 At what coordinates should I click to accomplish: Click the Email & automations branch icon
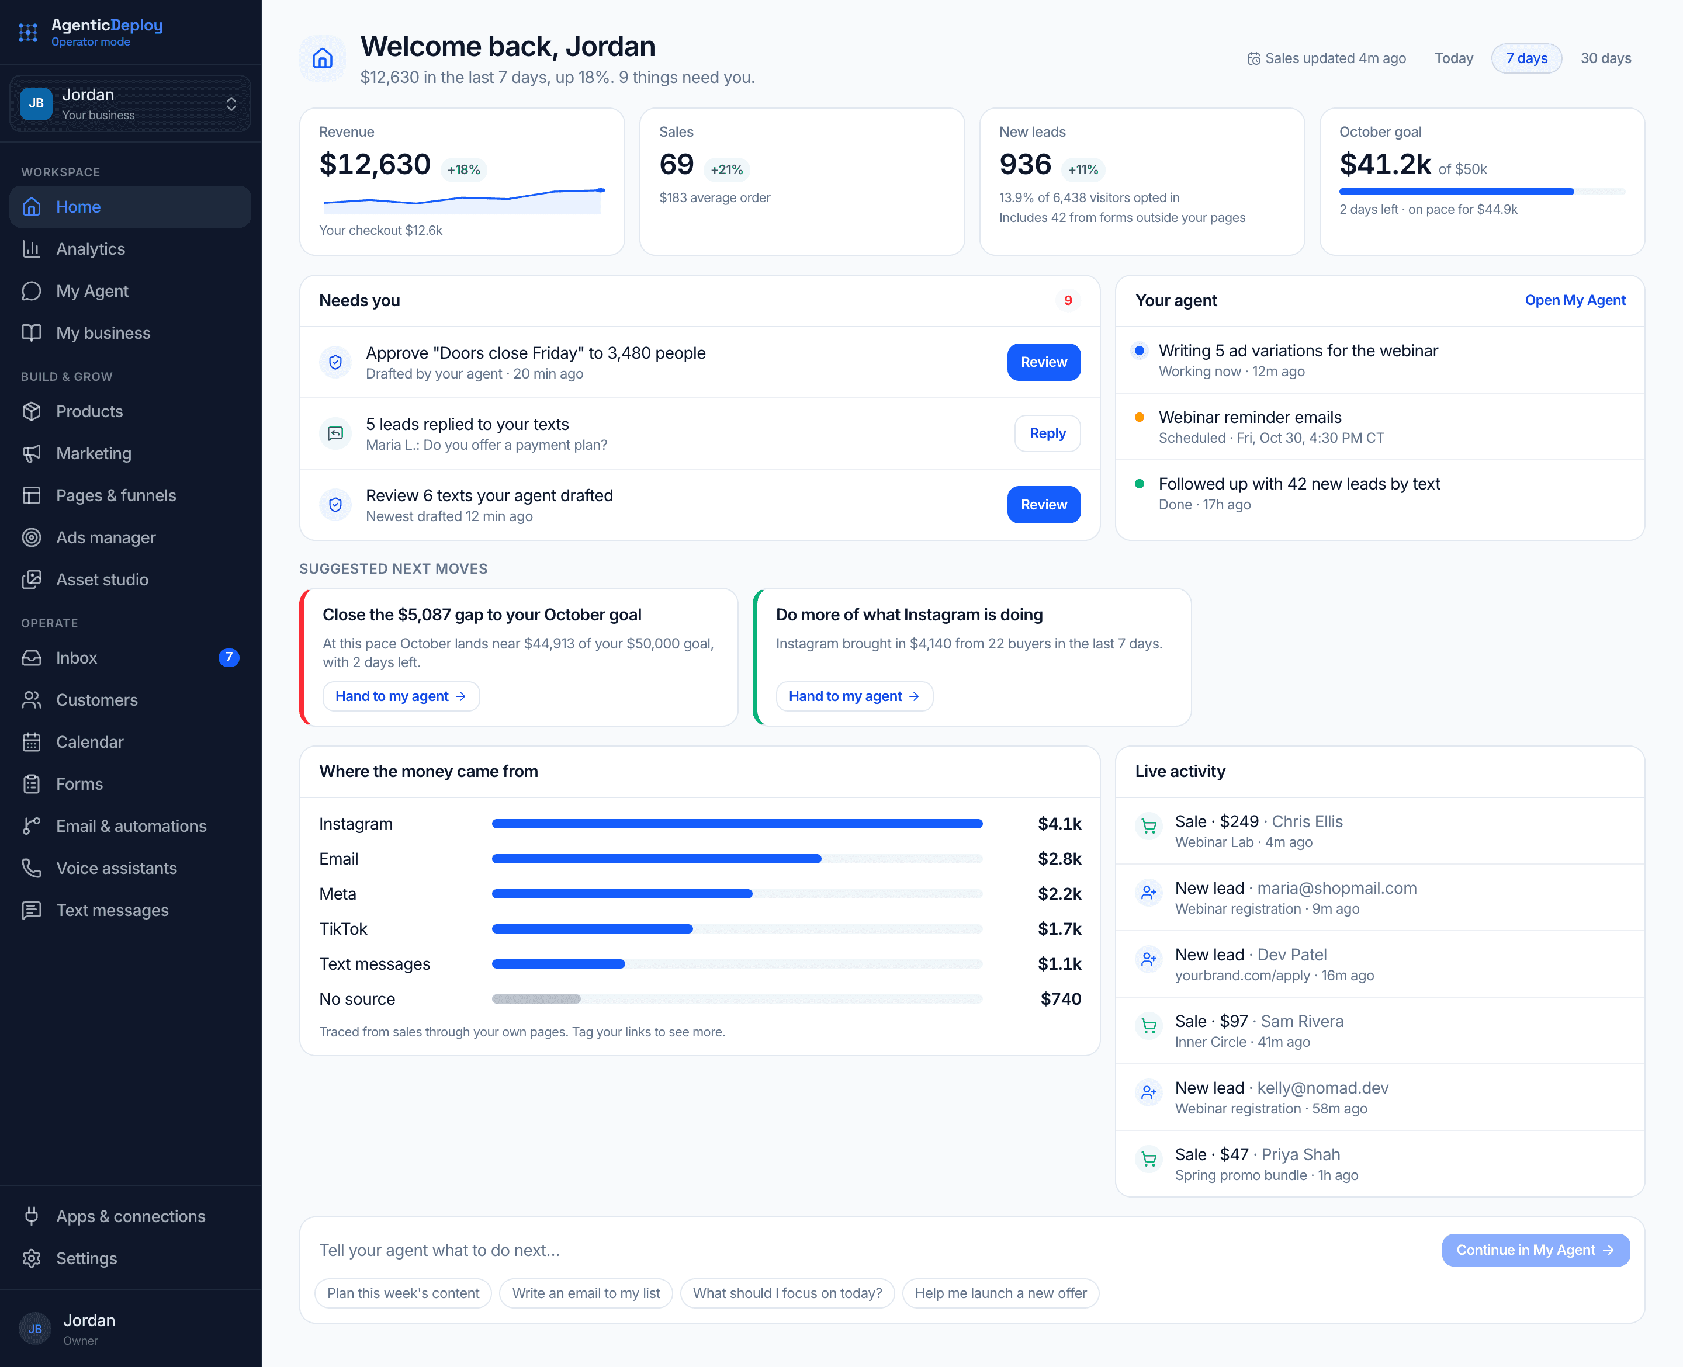[32, 826]
